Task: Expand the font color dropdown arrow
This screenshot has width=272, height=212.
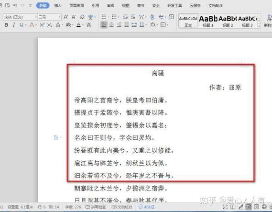Action: point(83,25)
